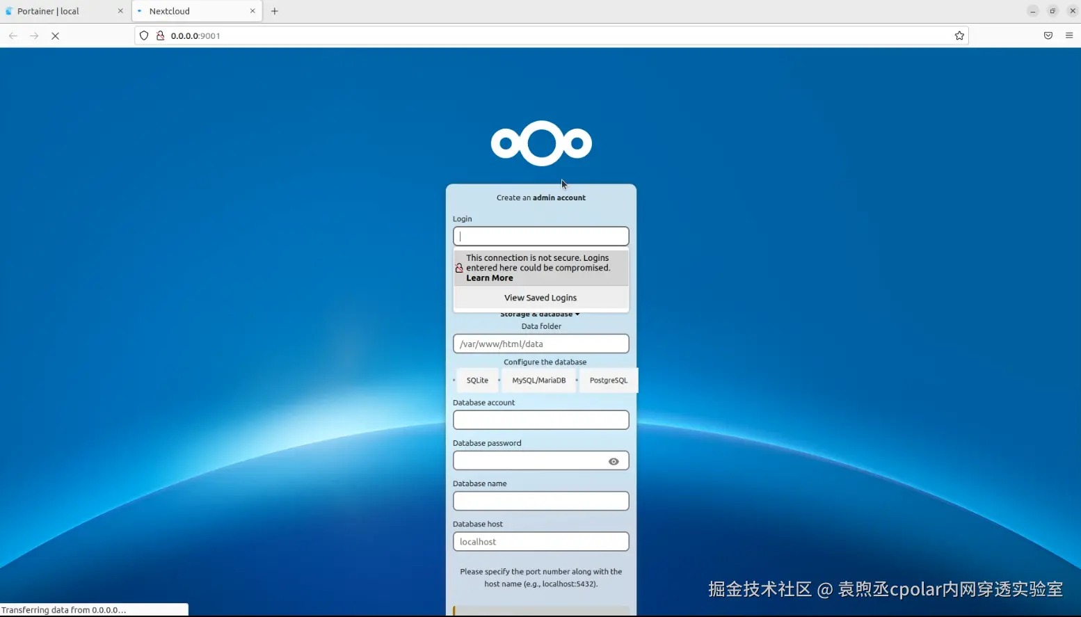Click 'Create an admin account' heading
Screen dimensions: 1081x617
coord(541,198)
